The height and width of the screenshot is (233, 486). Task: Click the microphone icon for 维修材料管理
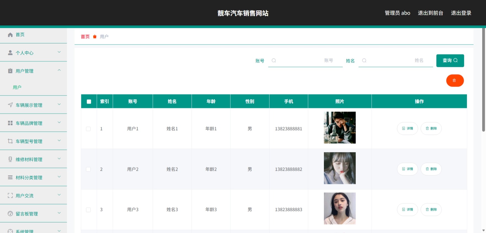[10, 159]
